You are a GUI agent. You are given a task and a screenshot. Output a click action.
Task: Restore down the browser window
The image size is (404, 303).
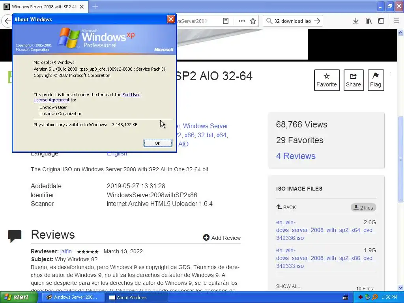(x=390, y=6)
